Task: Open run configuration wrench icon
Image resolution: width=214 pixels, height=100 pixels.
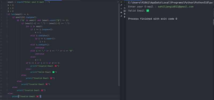Action: [121, 5]
